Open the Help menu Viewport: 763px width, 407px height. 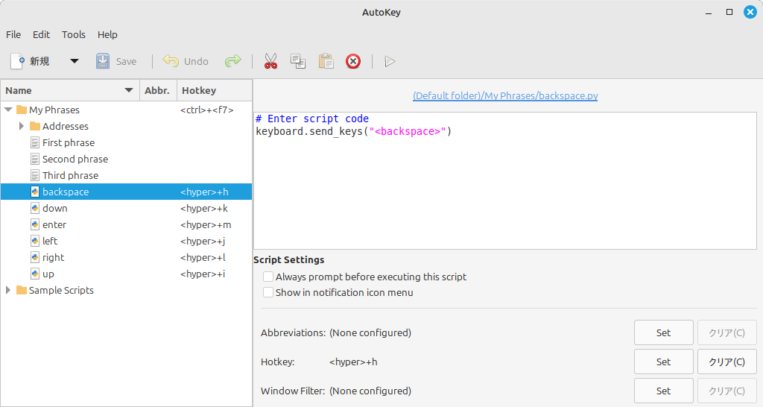click(107, 34)
